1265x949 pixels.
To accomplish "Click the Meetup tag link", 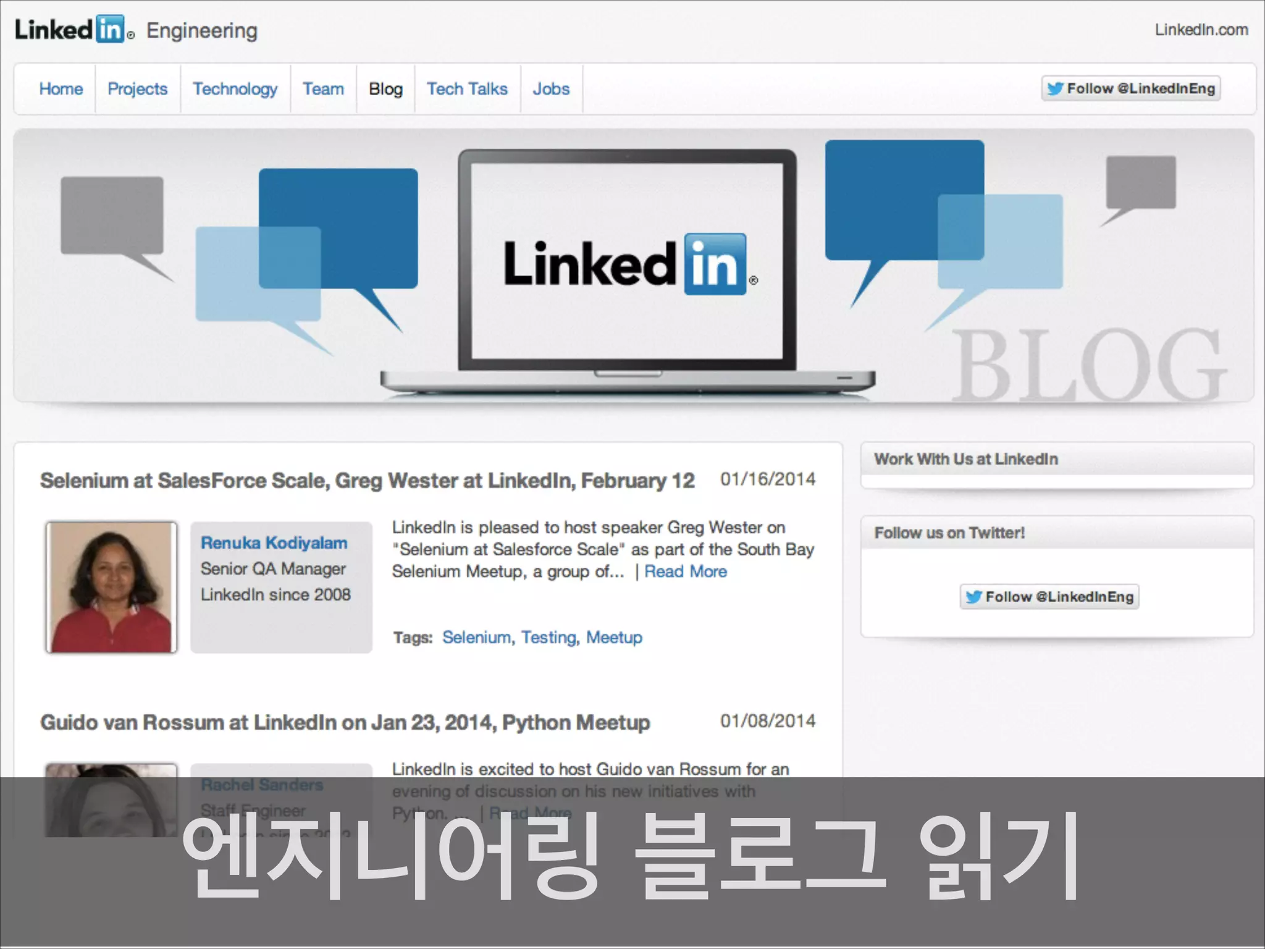I will point(614,637).
